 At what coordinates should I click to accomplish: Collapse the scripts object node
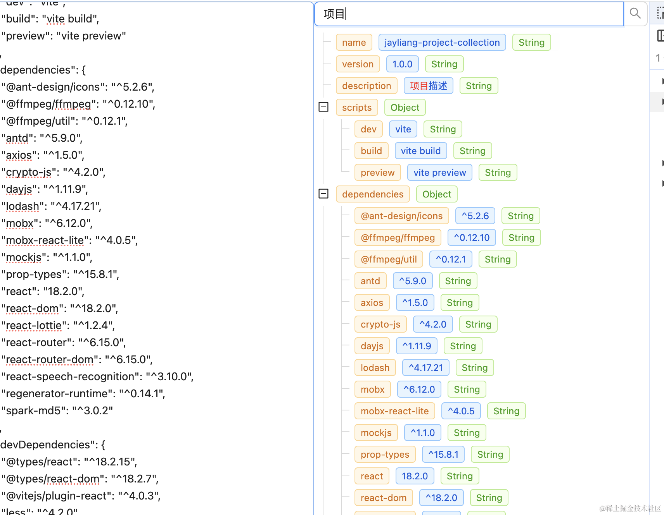323,107
